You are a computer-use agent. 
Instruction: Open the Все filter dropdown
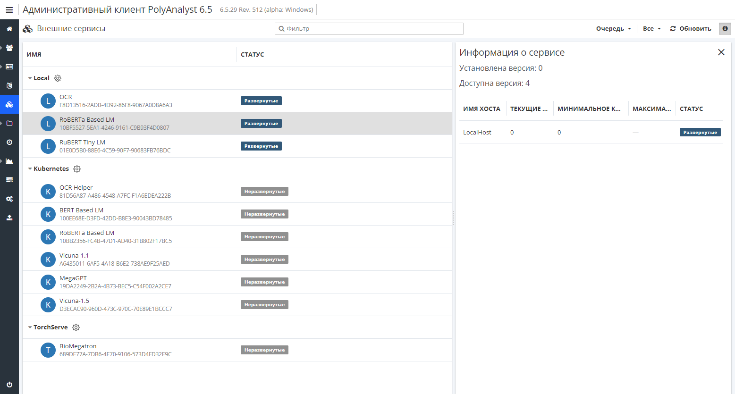(652, 29)
